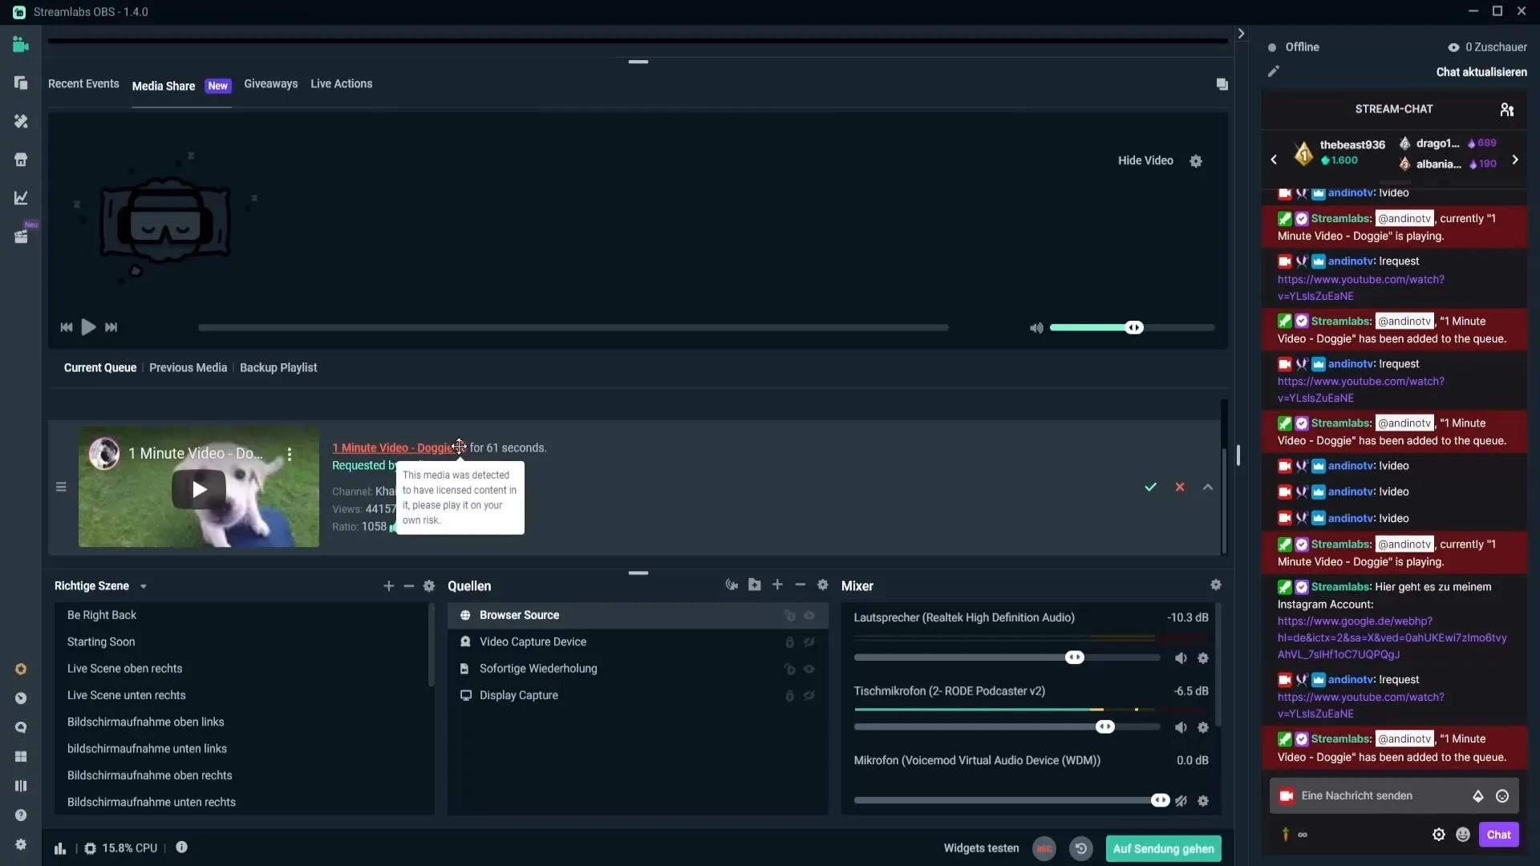Switch to Live Actions tab
This screenshot has width=1540, height=866.
click(342, 84)
